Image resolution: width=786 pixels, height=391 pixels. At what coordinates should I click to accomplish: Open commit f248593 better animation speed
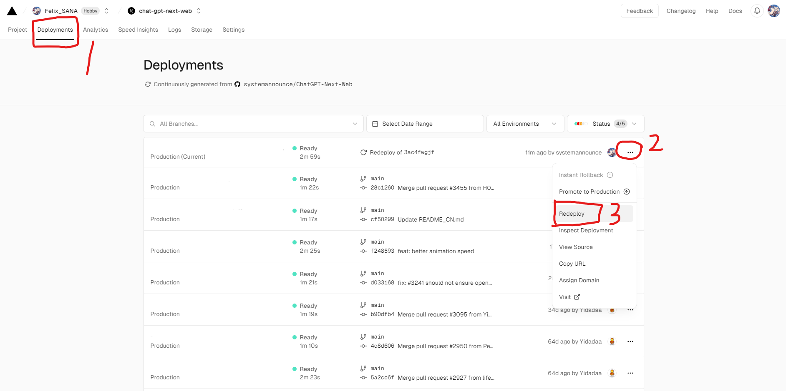[x=422, y=251]
